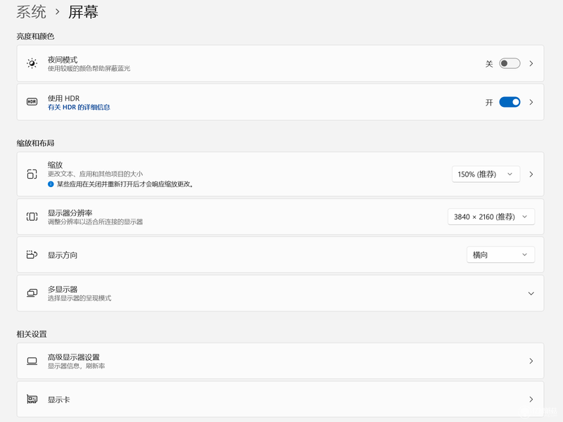The width and height of the screenshot is (563, 422).
Task: Click the HDR badge icon
Action: tap(32, 102)
